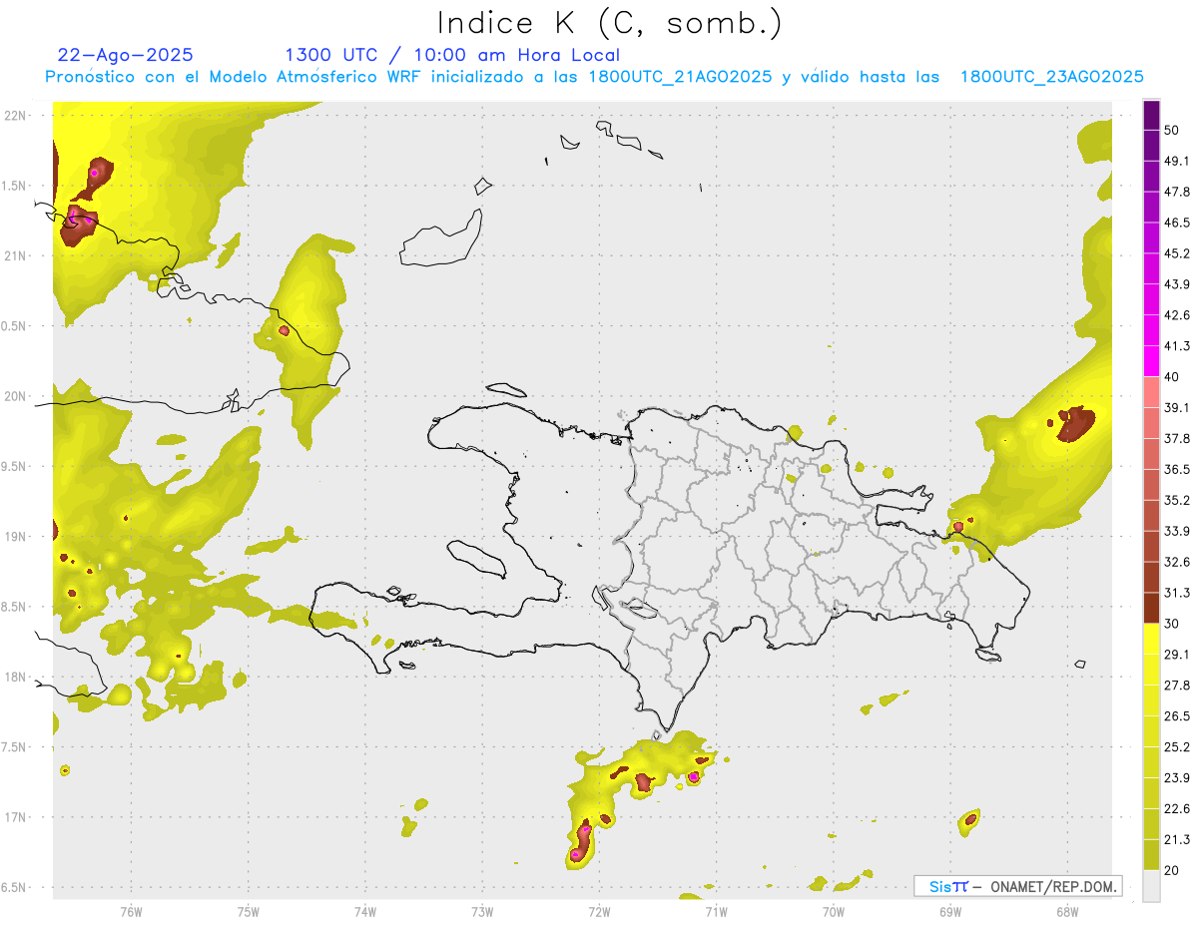Click the '71W' longitude axis label

click(716, 911)
